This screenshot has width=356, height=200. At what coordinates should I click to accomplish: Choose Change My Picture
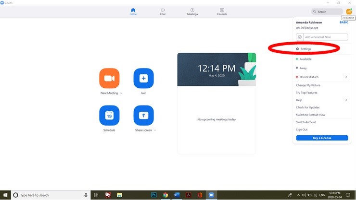point(308,85)
